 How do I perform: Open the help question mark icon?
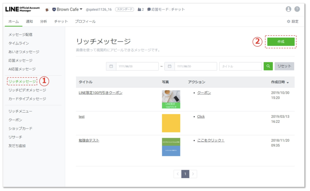coord(297,9)
